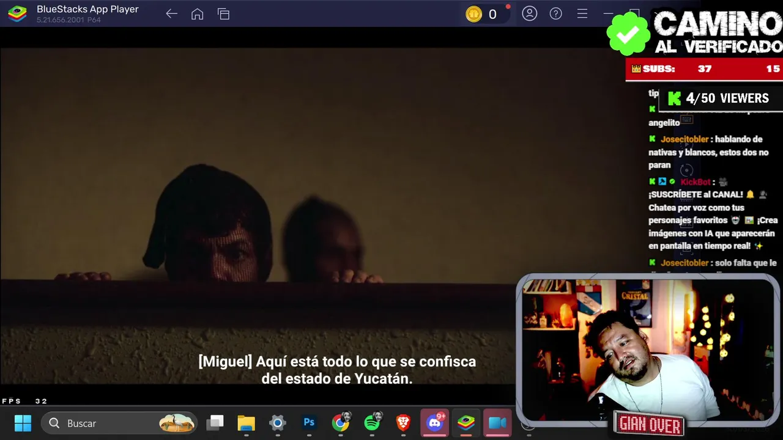Open the BlueStacks recent apps view
The width and height of the screenshot is (783, 440).
tap(224, 13)
